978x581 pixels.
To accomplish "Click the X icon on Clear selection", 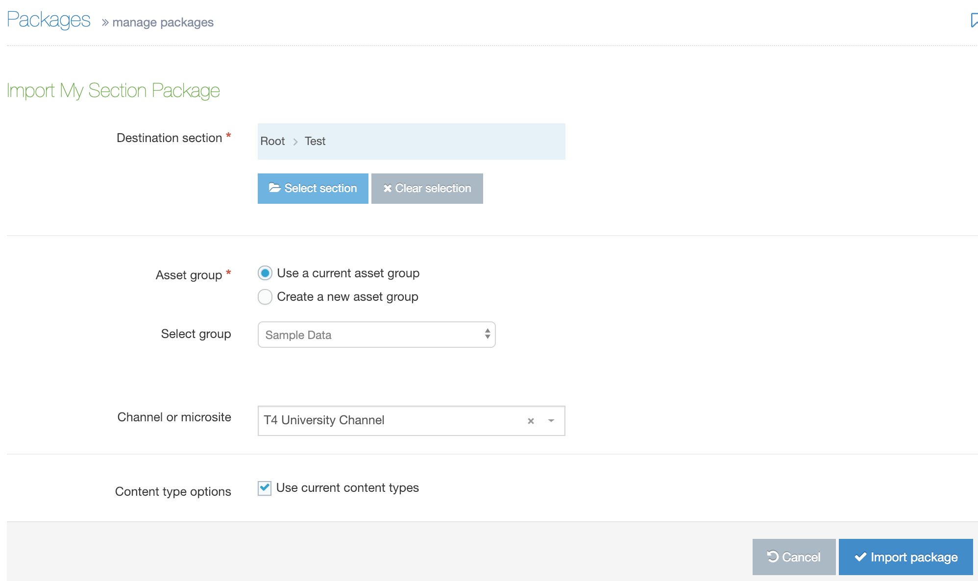I will (387, 188).
